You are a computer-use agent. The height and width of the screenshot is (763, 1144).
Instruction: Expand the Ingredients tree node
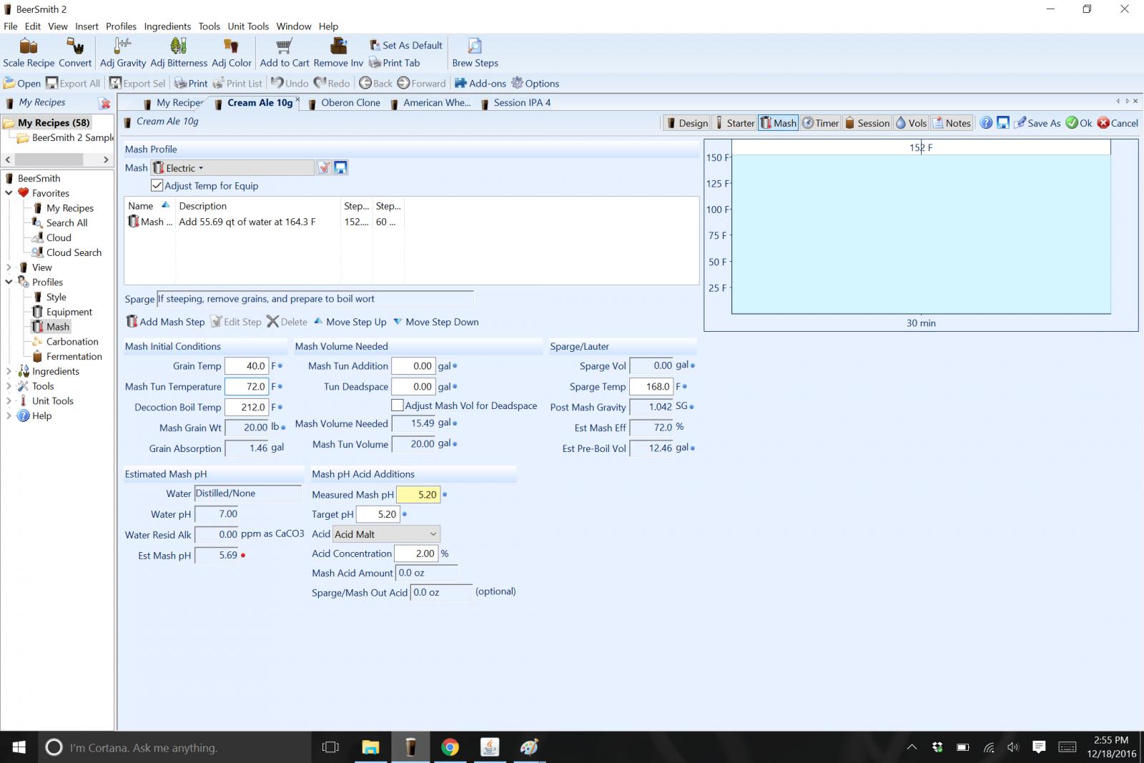pyautogui.click(x=9, y=371)
